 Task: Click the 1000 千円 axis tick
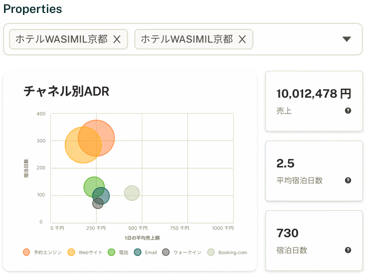(223, 228)
